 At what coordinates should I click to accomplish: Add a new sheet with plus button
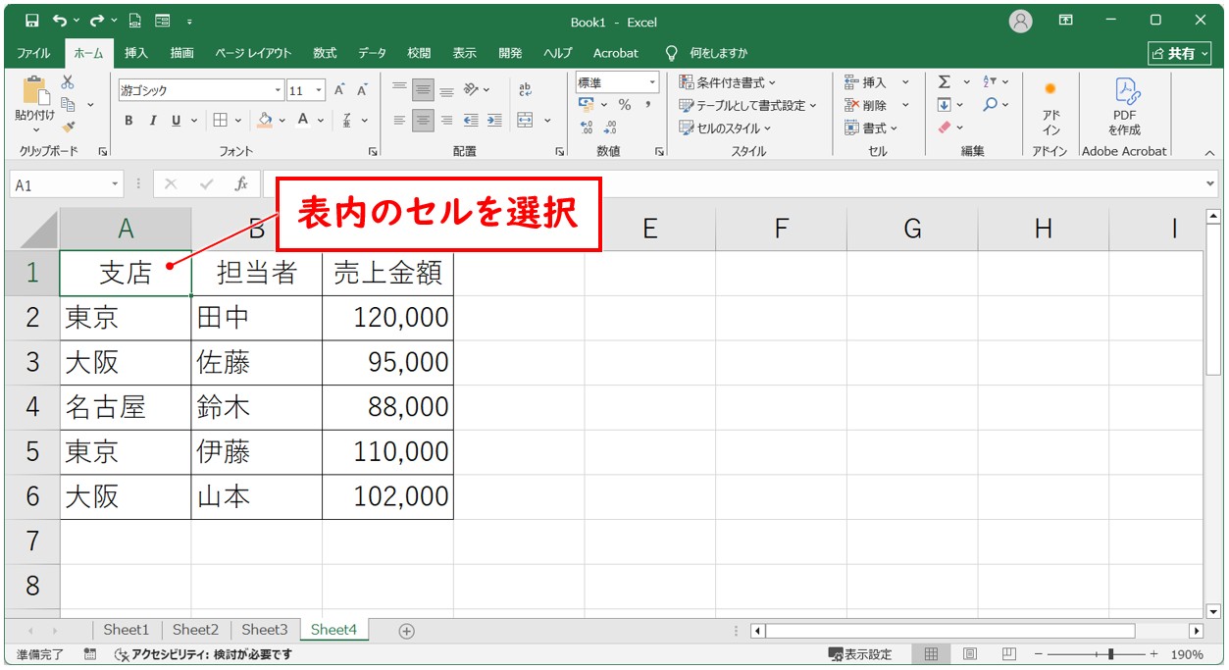pos(407,631)
